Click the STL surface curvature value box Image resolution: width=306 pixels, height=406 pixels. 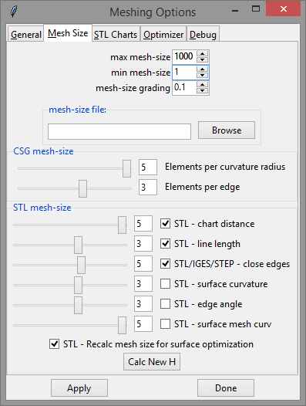pyautogui.click(x=143, y=283)
